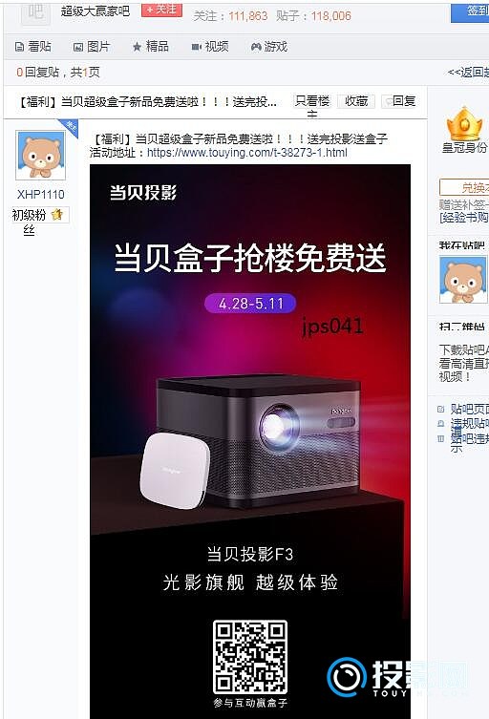Click the red 关注 follow button
489x719 pixels.
pos(161,10)
